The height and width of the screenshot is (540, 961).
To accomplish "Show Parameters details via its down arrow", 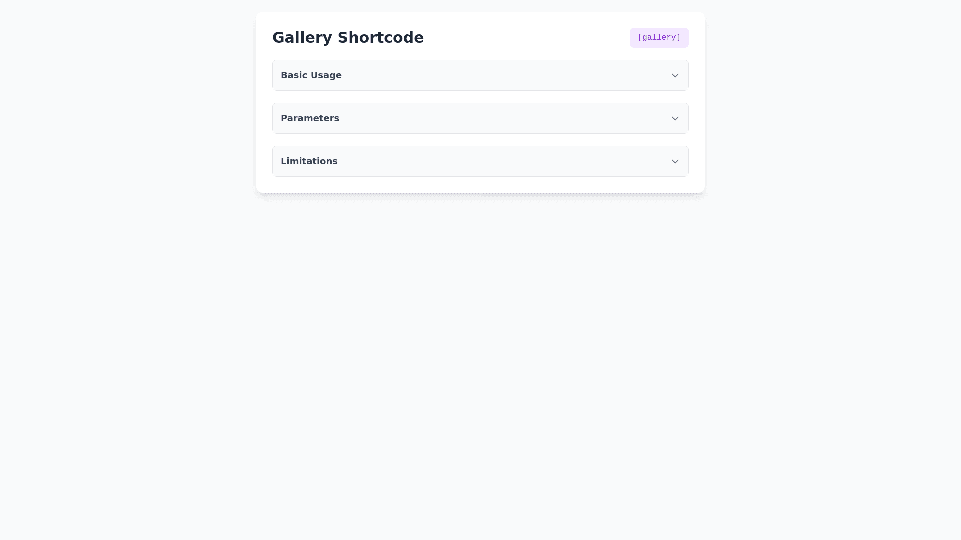I will coord(675,119).
